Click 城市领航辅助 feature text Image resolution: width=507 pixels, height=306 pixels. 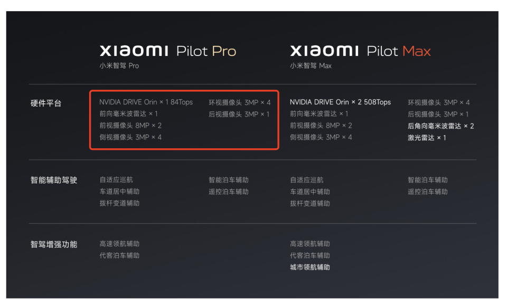[x=310, y=267]
